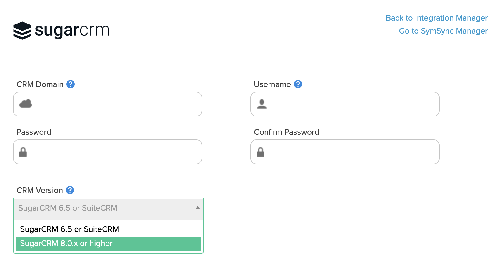
Task: Click the person icon in Username field
Action: (262, 104)
